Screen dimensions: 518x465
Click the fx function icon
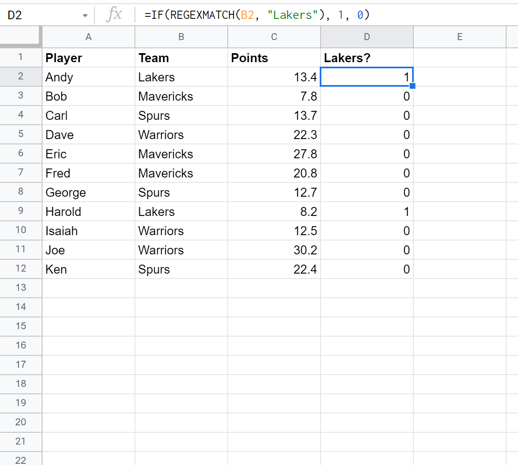coord(114,15)
